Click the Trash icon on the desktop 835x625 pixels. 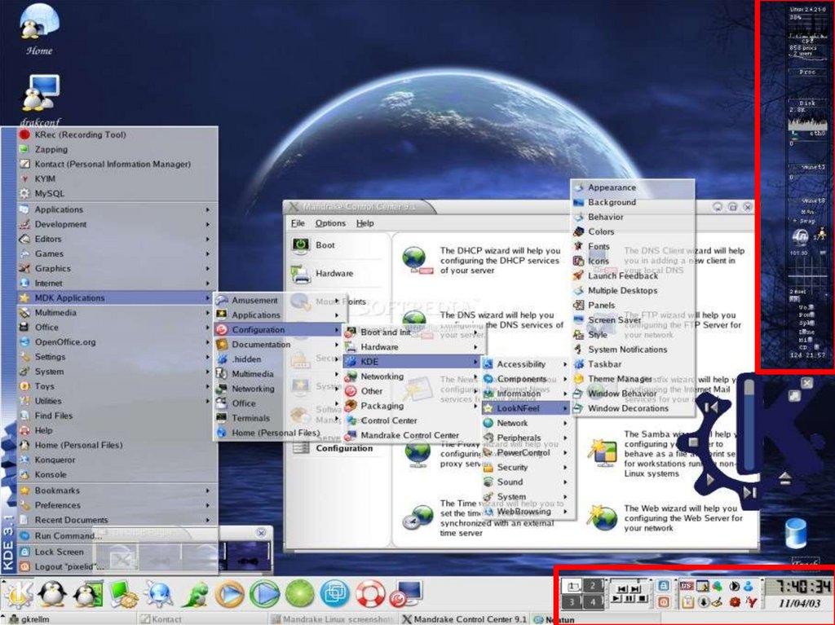795,535
